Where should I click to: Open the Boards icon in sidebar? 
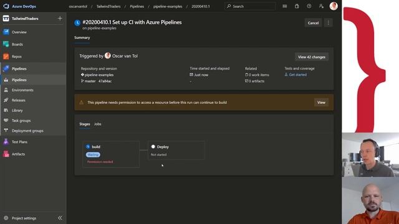pyautogui.click(x=6, y=44)
